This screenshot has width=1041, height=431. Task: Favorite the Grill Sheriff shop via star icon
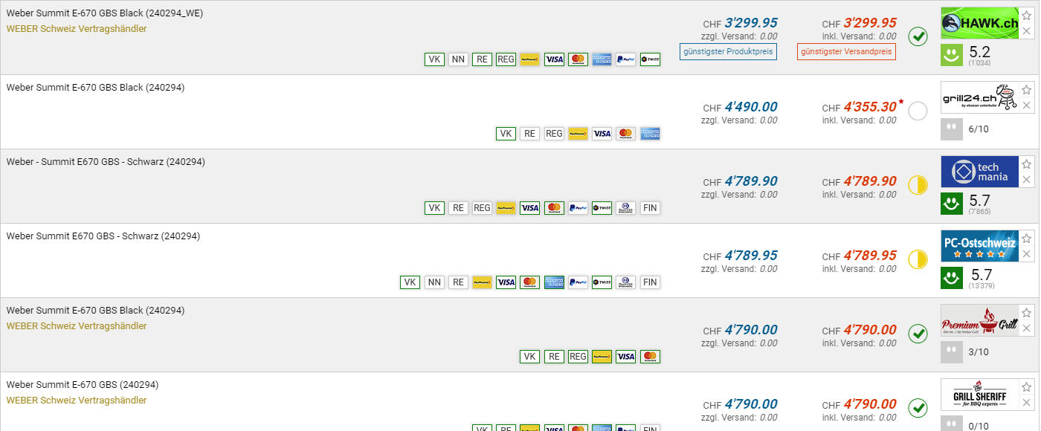pyautogui.click(x=1027, y=387)
